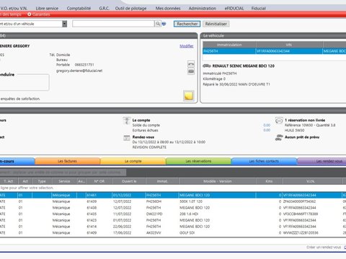
Task: Open the V.O. et/ou V.N. menu
Action: [x=14, y=9]
